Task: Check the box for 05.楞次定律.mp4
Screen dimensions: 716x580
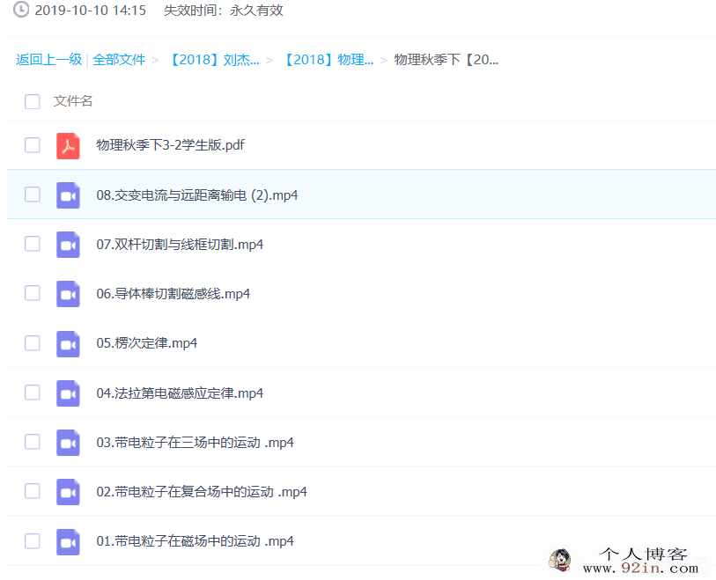Action: click(33, 342)
